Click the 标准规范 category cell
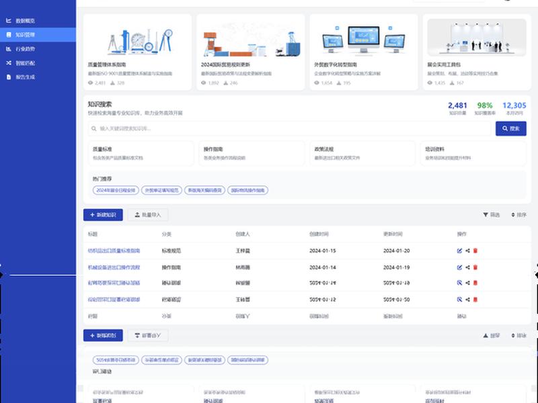The width and height of the screenshot is (538, 403). pyautogui.click(x=171, y=251)
